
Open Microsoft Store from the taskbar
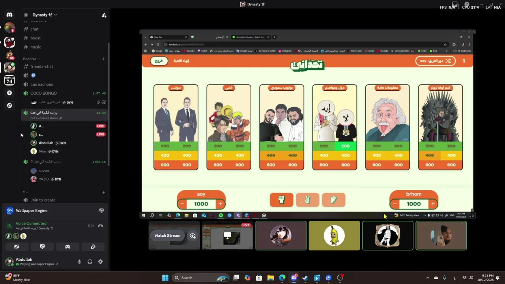tap(259, 278)
